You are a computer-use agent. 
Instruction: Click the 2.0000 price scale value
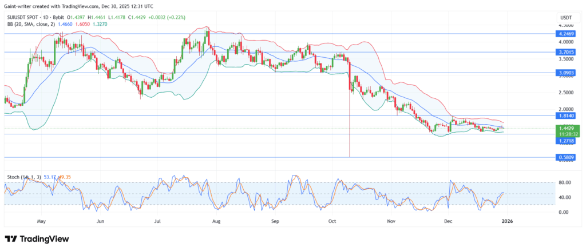pos(567,109)
